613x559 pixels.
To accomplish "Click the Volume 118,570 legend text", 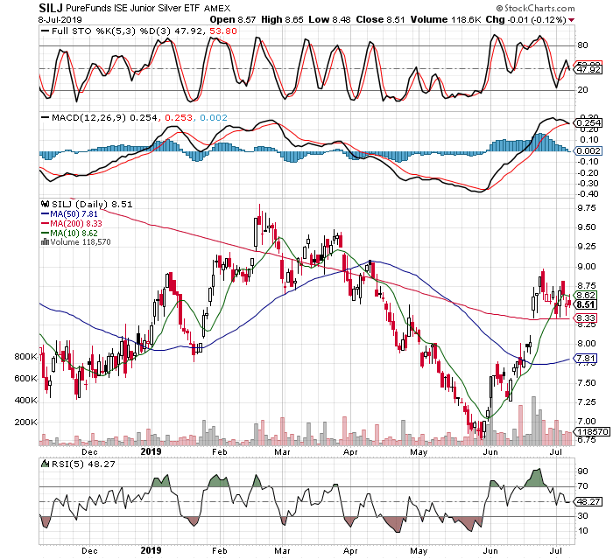I will pyautogui.click(x=81, y=241).
